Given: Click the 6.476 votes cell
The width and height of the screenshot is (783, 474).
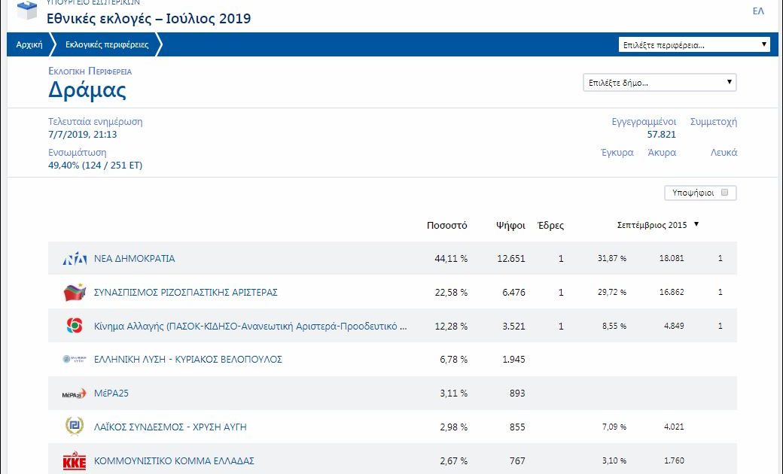Looking at the screenshot, I should 513,293.
